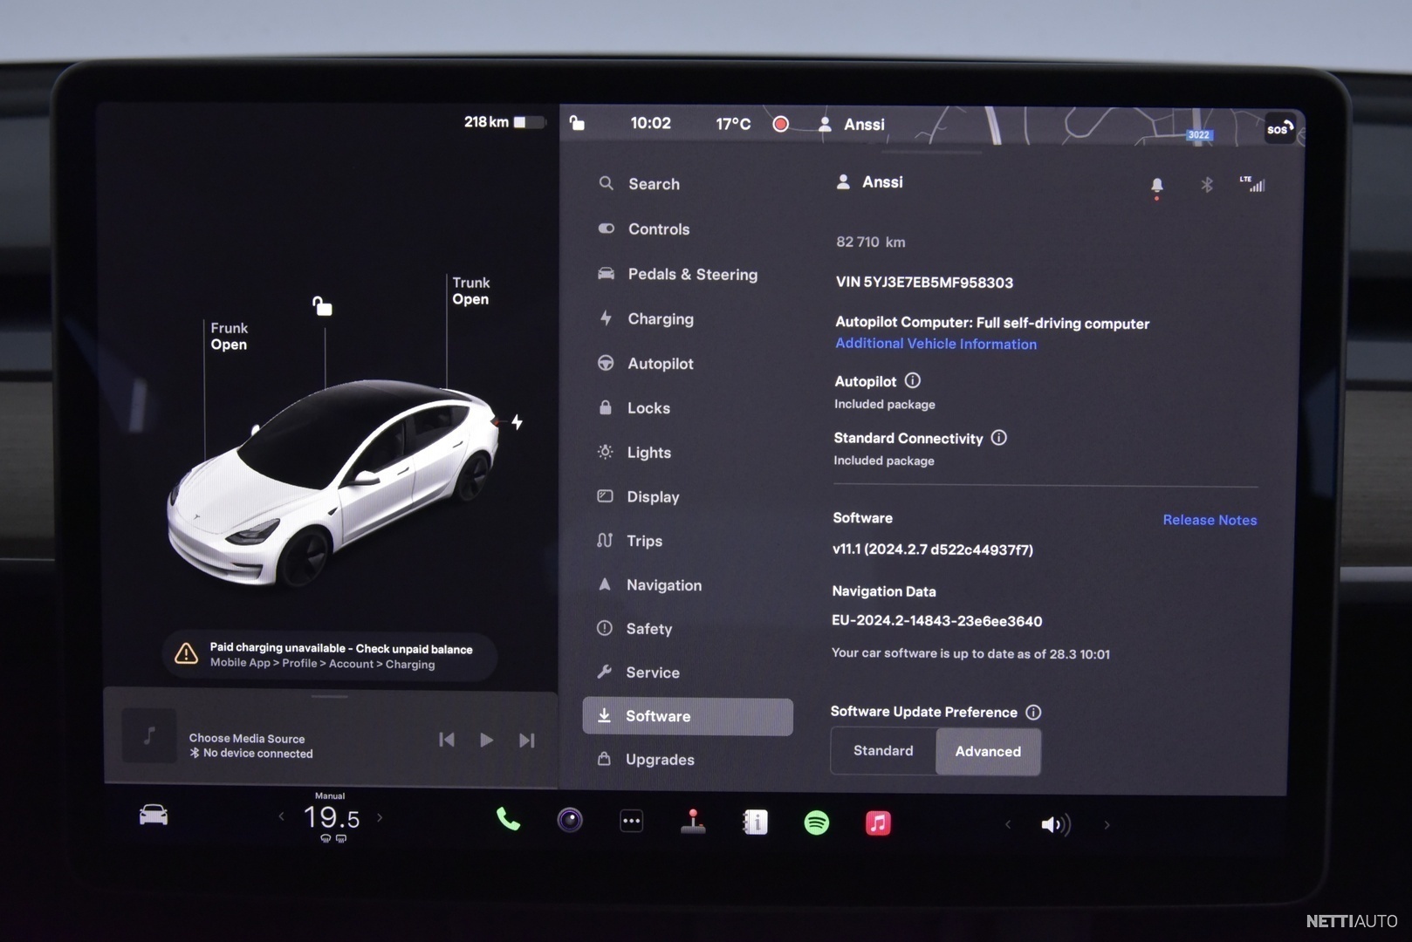
Task: Open the phone app
Action: coord(508,820)
